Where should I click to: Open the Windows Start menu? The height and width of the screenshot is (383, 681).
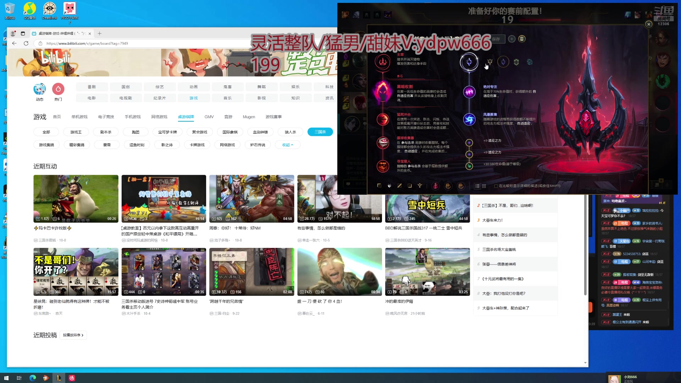[6, 378]
